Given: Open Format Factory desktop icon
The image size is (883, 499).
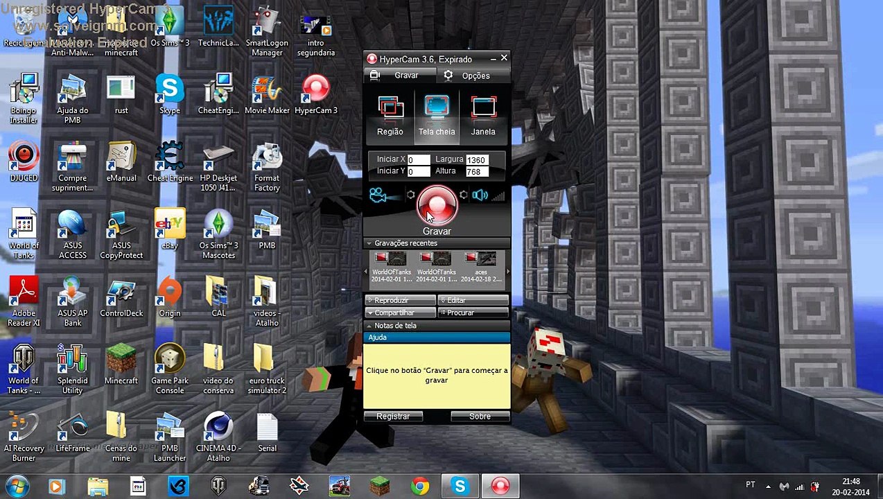Looking at the screenshot, I should click(267, 167).
